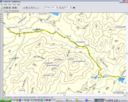
Task: Click the Zoom In magnifier icon
Action: pyautogui.click(x=60, y=7)
